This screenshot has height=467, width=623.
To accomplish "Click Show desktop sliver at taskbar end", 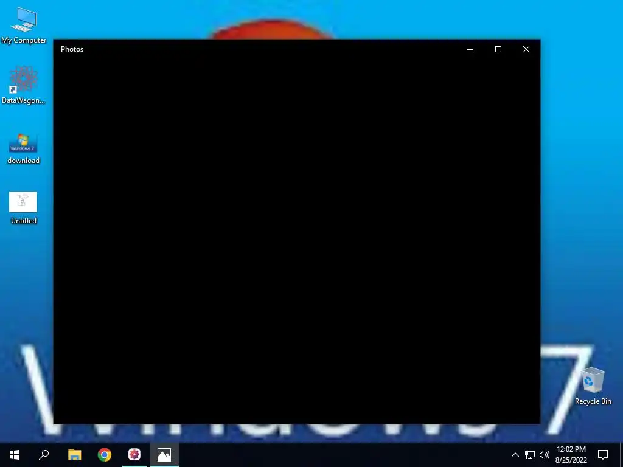I will [621, 455].
